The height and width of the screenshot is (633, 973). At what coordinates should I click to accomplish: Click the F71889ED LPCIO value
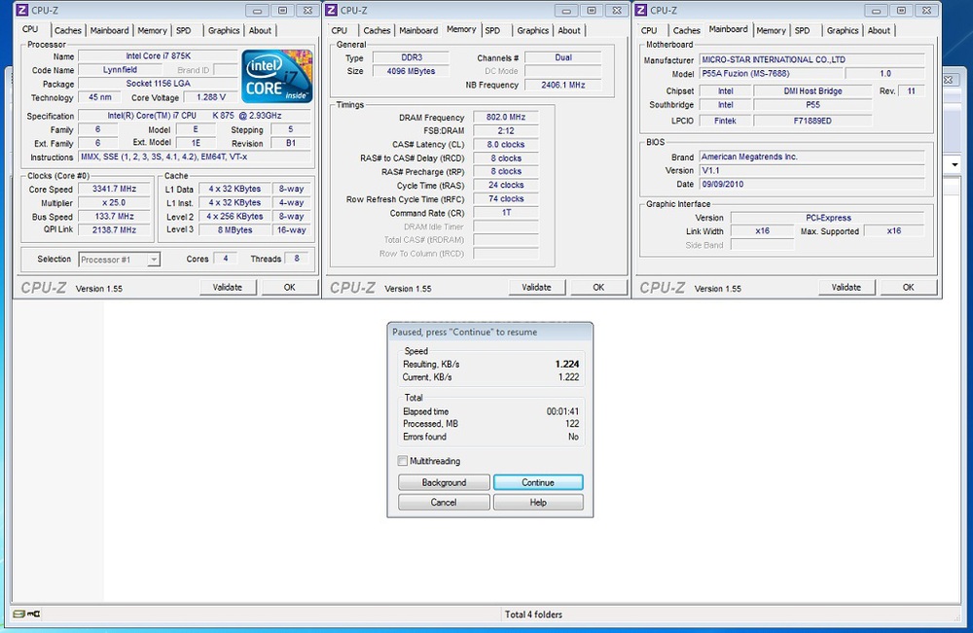pos(812,121)
